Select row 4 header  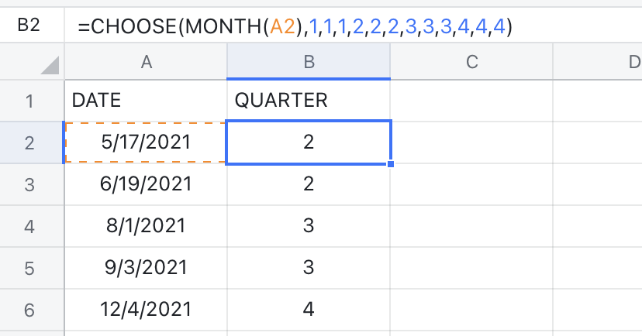[31, 226]
